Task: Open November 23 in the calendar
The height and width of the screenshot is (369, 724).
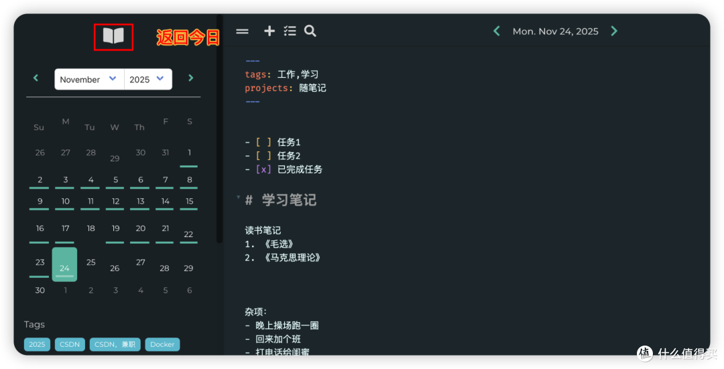Action: pos(40,263)
